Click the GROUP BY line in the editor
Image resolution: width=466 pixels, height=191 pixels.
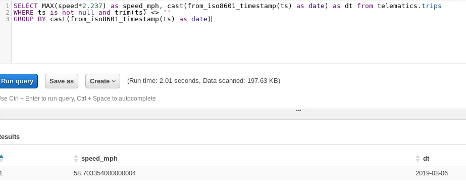tap(113, 19)
